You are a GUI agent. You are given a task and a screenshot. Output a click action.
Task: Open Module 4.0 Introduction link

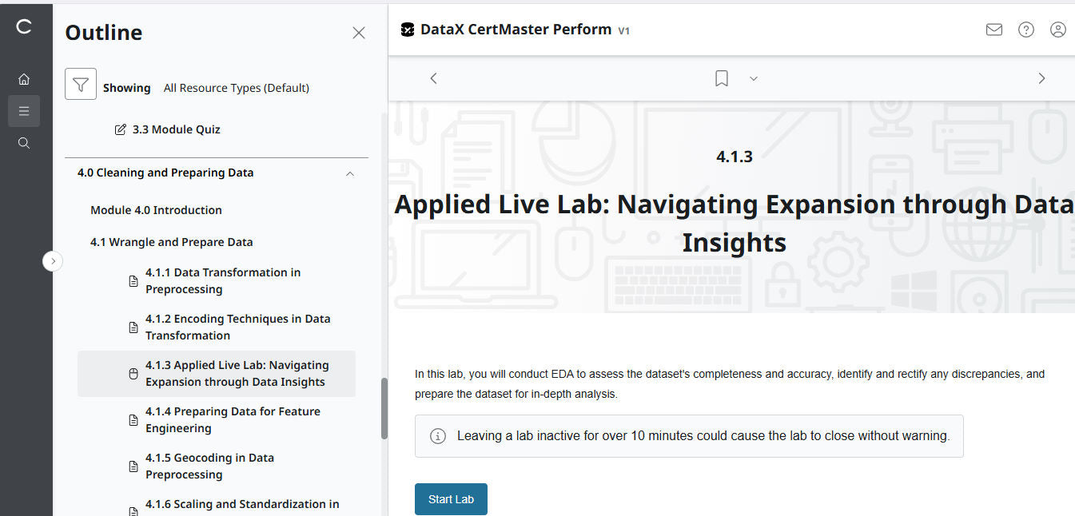[156, 210]
